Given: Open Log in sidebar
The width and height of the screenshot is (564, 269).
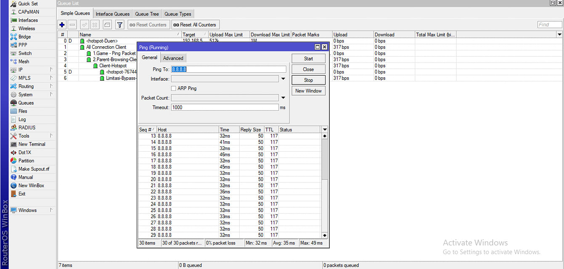Looking at the screenshot, I should coord(22,119).
